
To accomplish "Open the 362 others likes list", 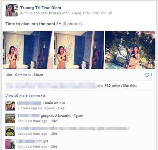I will point(113,86).
